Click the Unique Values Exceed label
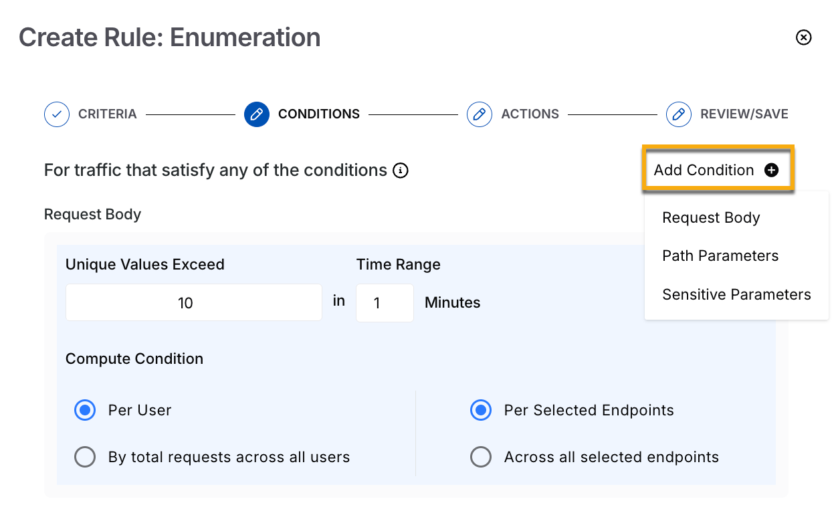 [x=145, y=265]
